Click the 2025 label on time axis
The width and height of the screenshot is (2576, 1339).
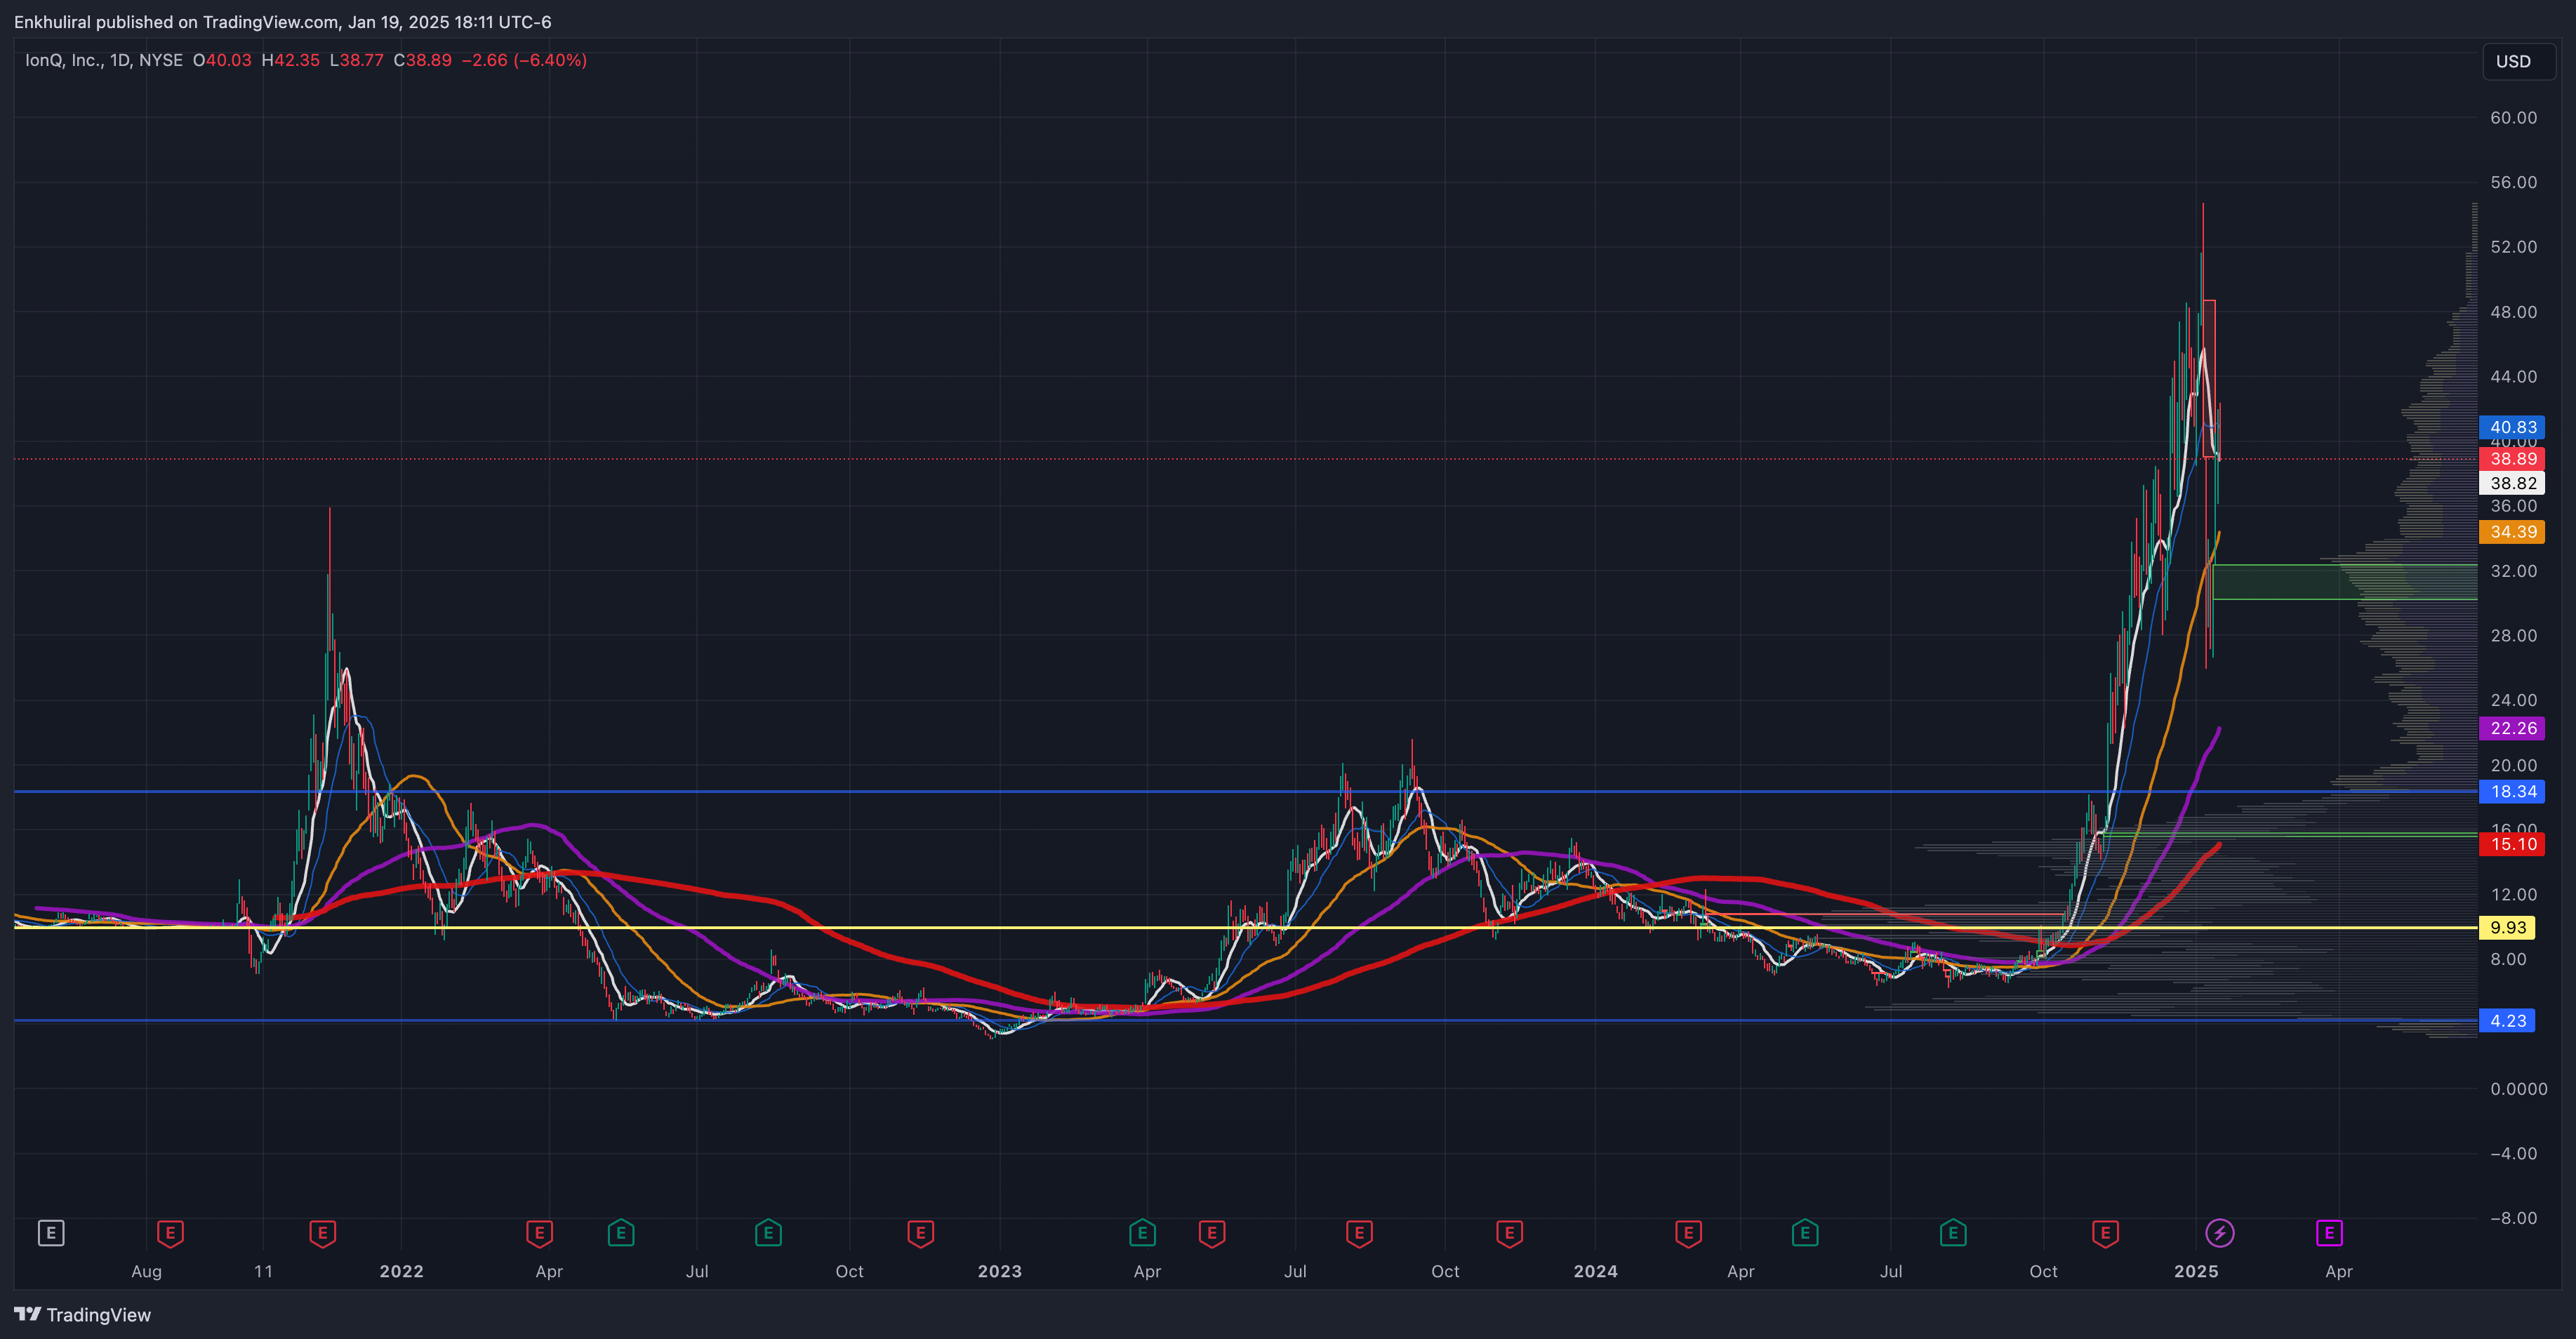click(2196, 1271)
